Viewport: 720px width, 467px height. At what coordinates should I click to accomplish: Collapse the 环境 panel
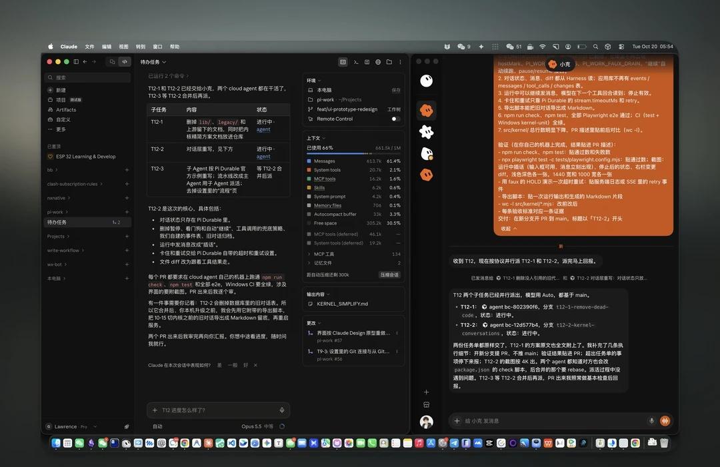pos(313,81)
